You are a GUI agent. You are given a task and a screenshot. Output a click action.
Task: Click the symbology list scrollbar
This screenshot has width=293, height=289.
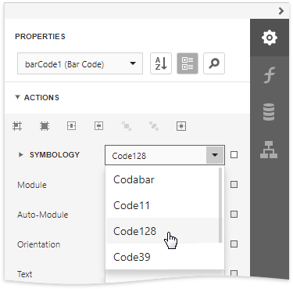pos(220,205)
